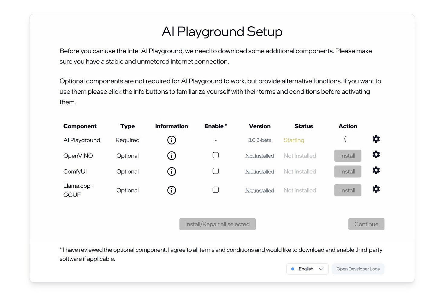Click the 'Required' type cell
Viewport: 440px width, 298px height.
[x=128, y=140]
